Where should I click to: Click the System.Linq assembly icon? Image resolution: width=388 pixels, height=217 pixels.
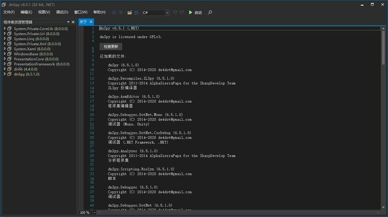9,39
